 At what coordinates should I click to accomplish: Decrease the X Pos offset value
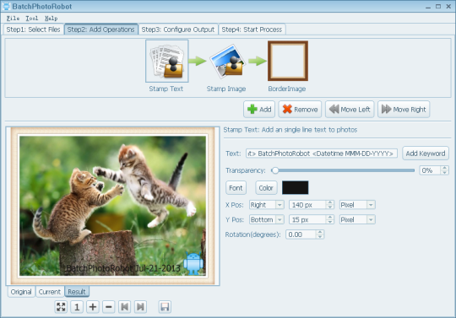pos(330,207)
